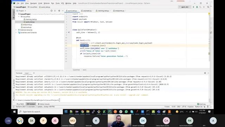Toggle the Terminal tool window button
The width and height of the screenshot is (225, 127).
coord(31,104)
